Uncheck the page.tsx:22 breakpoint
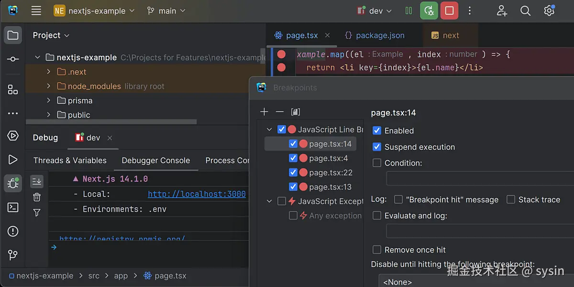 [293, 172]
